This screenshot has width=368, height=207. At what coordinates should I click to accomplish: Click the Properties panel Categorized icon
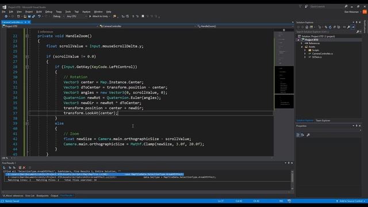(x=298, y=135)
